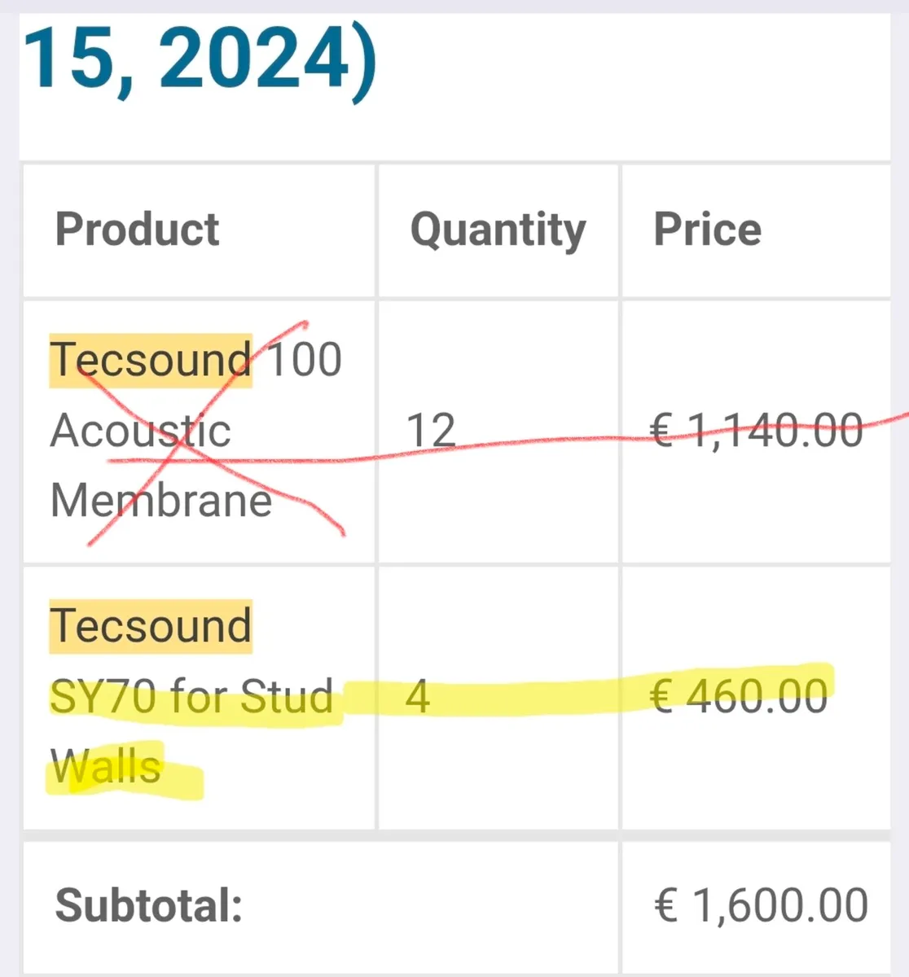Click the highlighted word Walls
Image resolution: width=909 pixels, height=977 pixels.
[x=106, y=767]
